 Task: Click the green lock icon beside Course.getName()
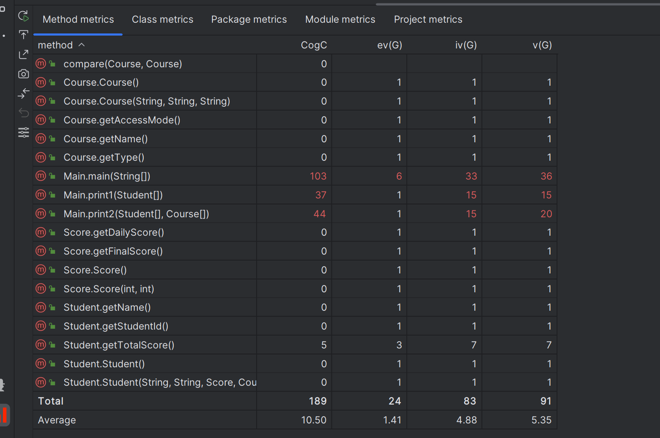(52, 139)
